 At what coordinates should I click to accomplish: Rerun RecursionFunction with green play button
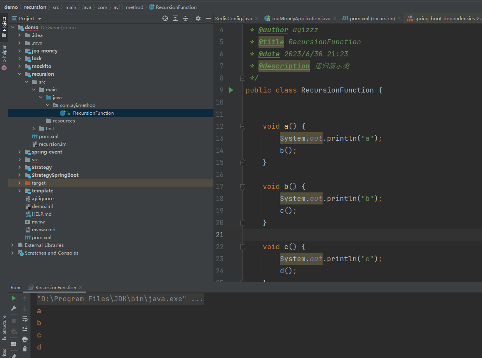[14, 298]
